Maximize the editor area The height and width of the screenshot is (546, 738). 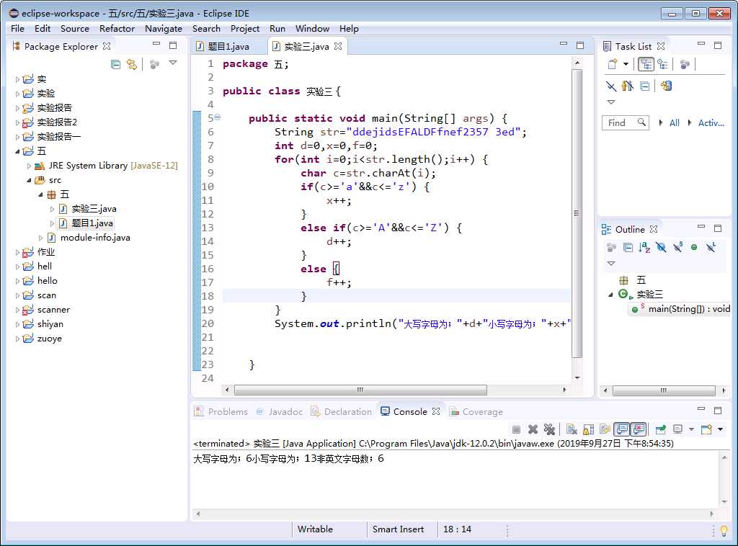coord(580,45)
